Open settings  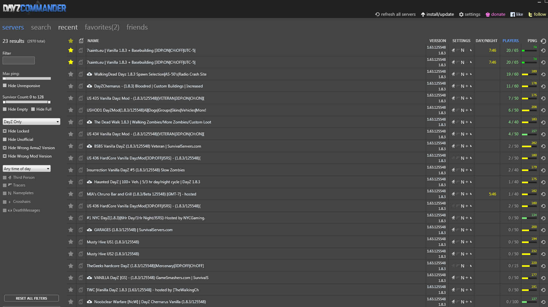pyautogui.click(x=470, y=14)
